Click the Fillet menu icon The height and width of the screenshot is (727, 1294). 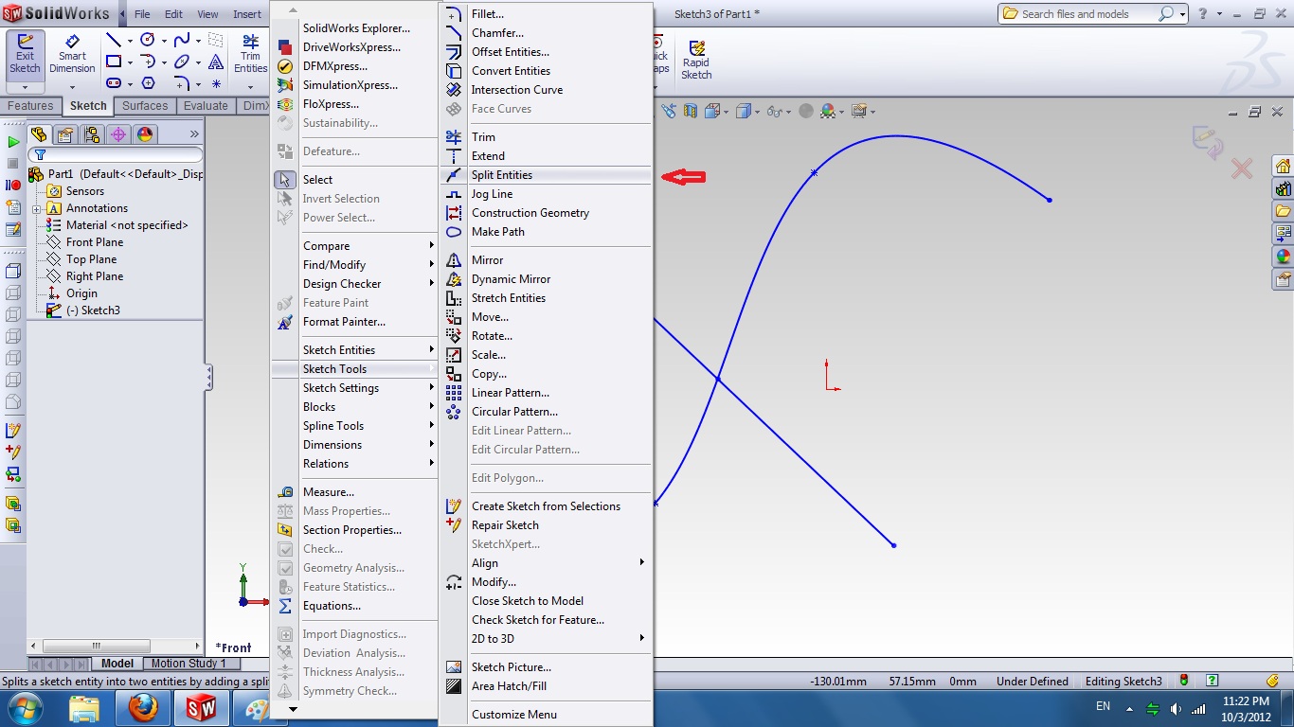click(x=454, y=14)
